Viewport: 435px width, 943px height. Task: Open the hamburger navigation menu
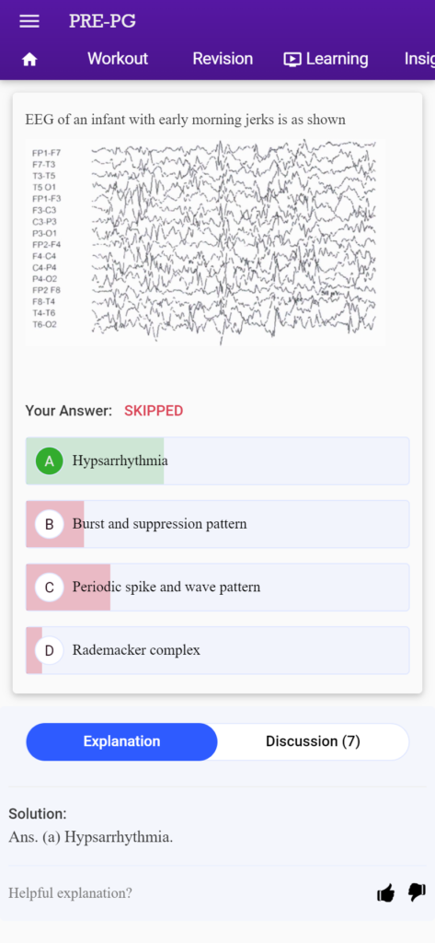tap(29, 21)
